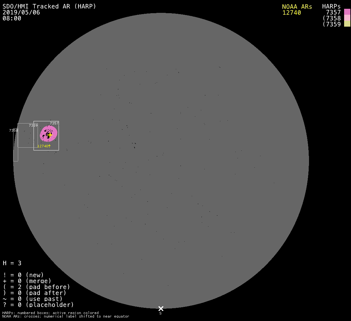
Task: Click the 7358 label near the disk limb
Action: click(x=13, y=130)
